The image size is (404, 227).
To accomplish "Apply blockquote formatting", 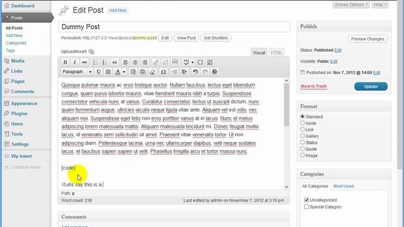I will (x=115, y=62).
